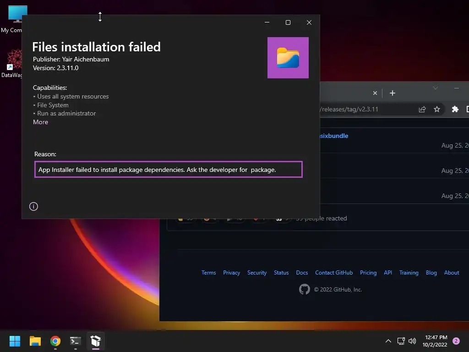Select My Computer desktop icon
The image size is (469, 352).
12,19
